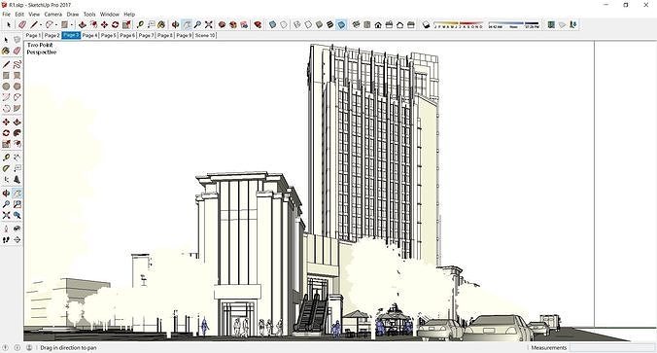Select the Walk tool footprints icon
Image resolution: width=657 pixels, height=353 pixels.
click(x=6, y=240)
